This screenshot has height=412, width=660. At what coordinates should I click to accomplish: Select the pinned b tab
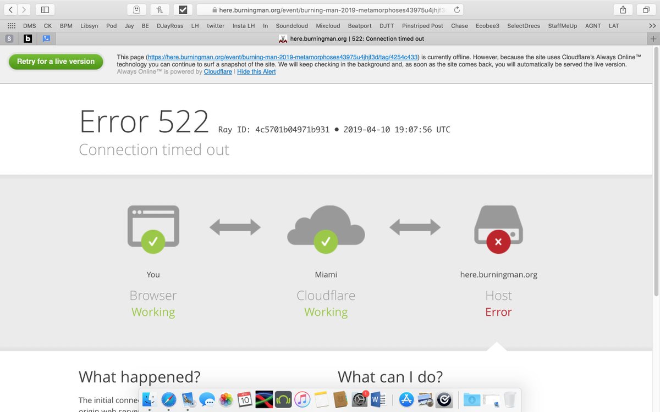[x=28, y=38]
